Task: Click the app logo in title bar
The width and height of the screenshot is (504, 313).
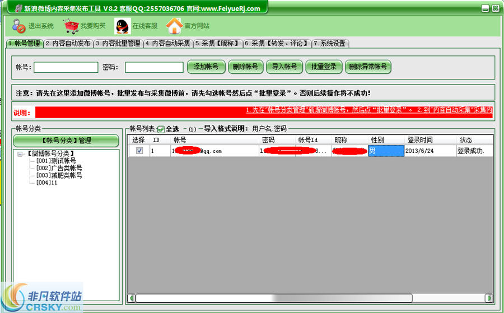Action: (18, 8)
